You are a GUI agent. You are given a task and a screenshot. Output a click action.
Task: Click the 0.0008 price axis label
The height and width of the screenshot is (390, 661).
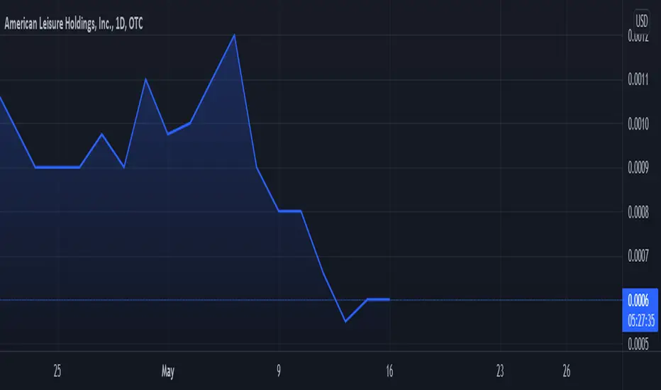click(638, 212)
